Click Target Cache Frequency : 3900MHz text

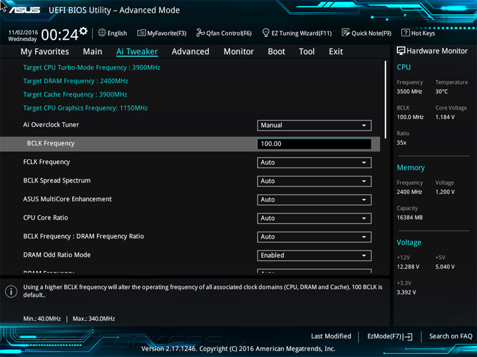[x=75, y=95]
